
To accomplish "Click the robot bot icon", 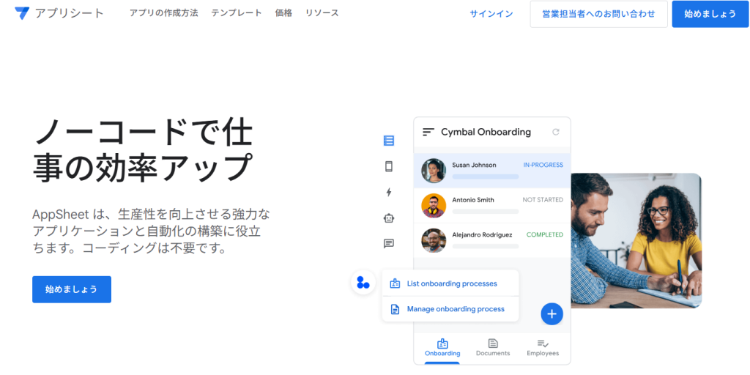I will tap(389, 218).
